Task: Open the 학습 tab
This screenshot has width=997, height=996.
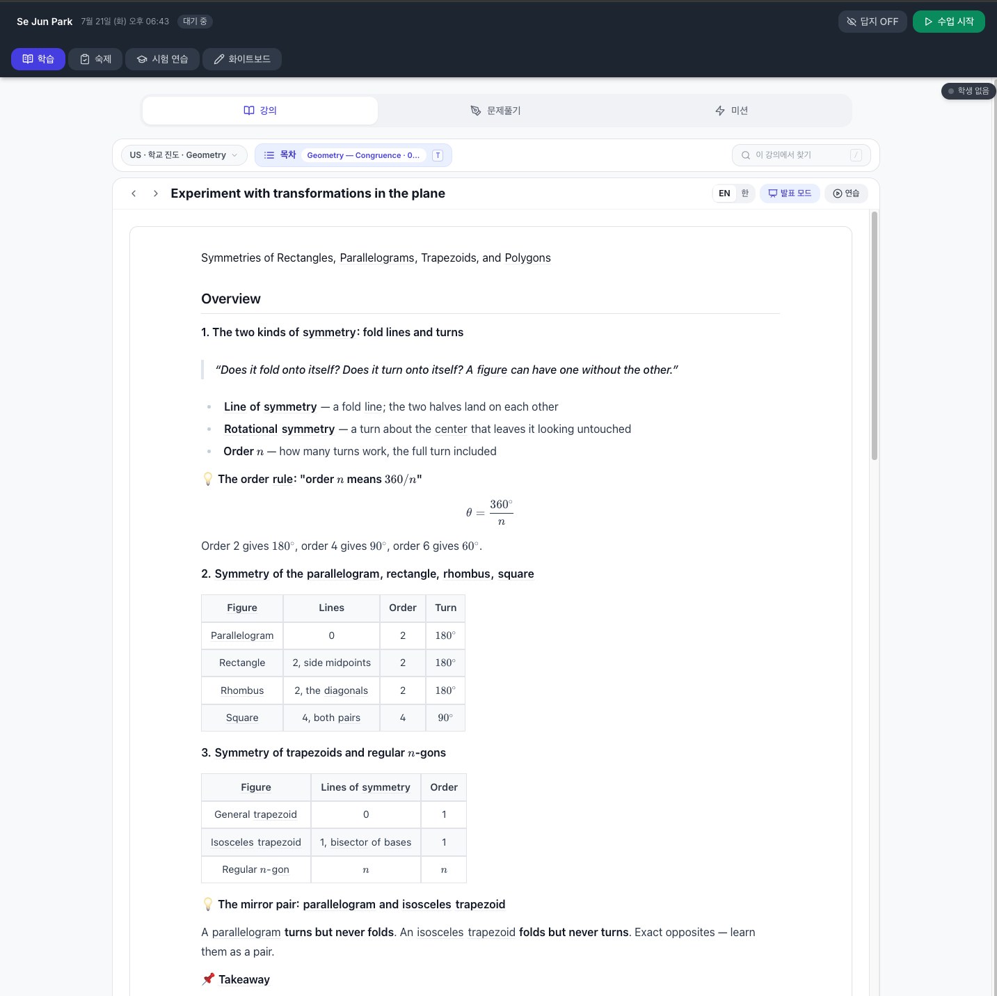Action: point(38,59)
